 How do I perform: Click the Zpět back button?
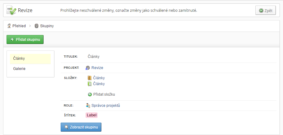[x=266, y=11]
